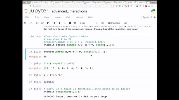
Task: Click the markdown text about reduce sequence
Action: (97, 27)
